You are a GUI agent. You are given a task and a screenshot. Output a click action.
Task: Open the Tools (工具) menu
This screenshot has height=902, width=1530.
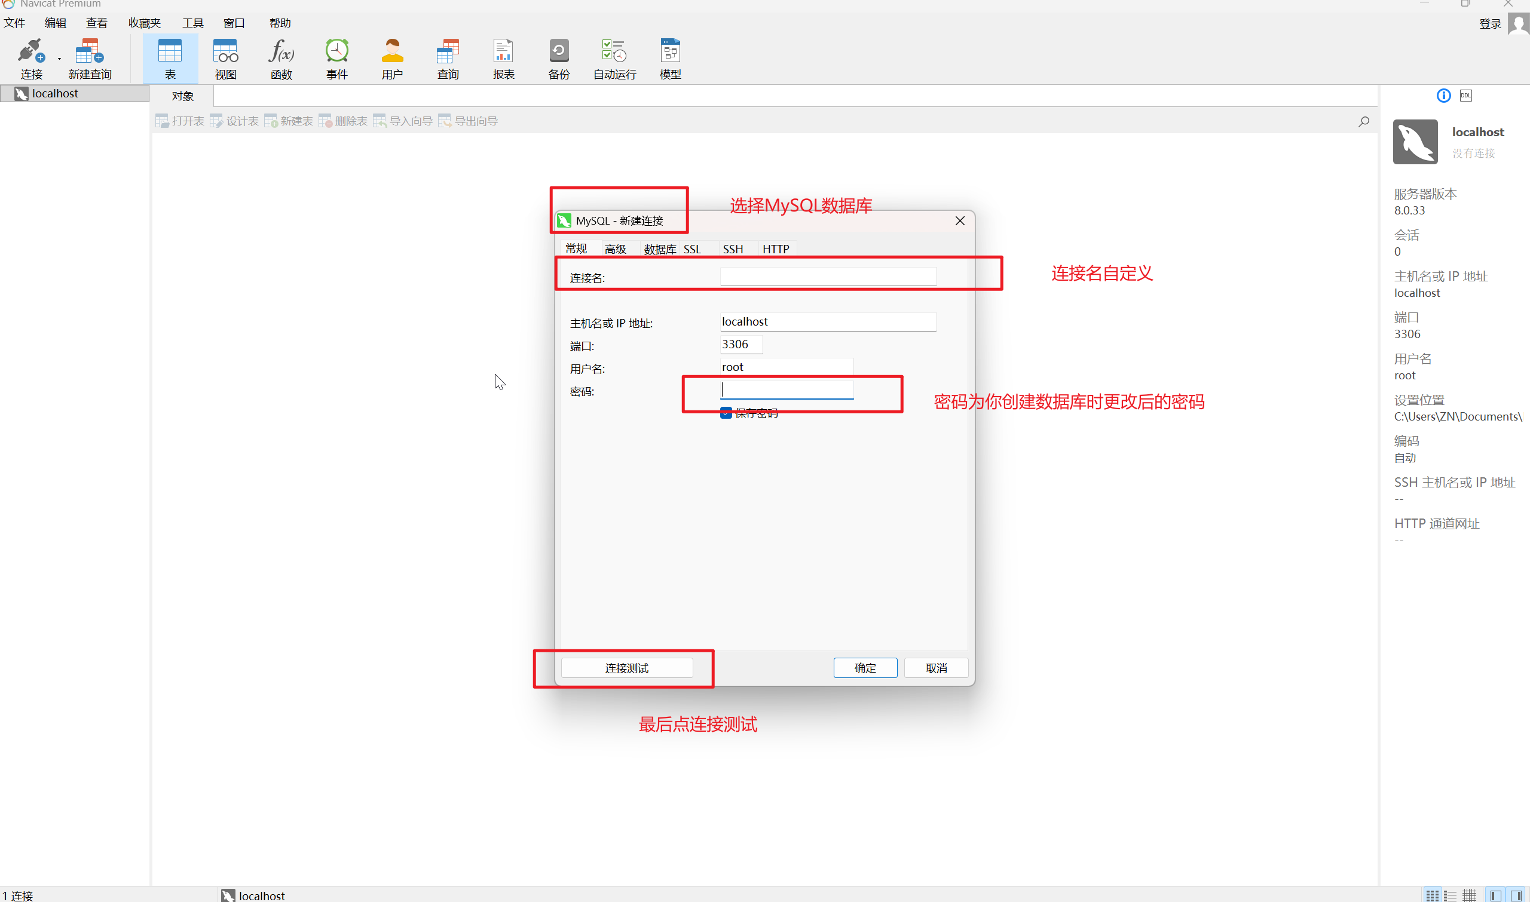click(x=192, y=23)
